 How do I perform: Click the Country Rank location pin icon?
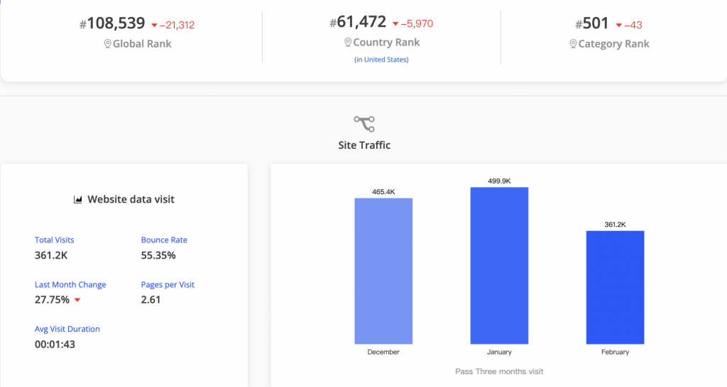(x=348, y=42)
